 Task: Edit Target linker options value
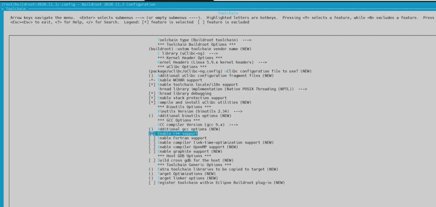click(183, 178)
